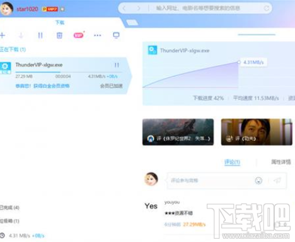Click the 4.31 MB/s status bar speed
The image size is (295, 242).
pyautogui.click(x=20, y=236)
